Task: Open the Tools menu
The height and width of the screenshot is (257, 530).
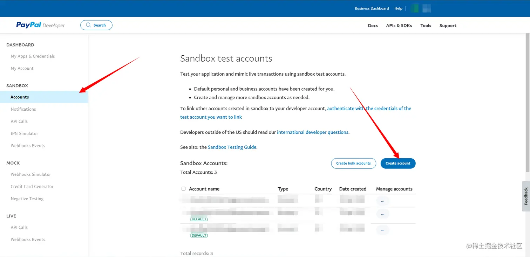Action: click(426, 26)
